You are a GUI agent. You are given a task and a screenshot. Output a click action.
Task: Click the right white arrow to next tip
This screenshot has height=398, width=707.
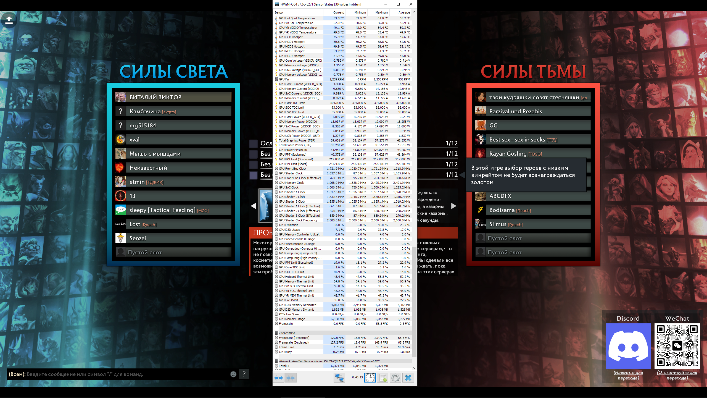tap(453, 206)
